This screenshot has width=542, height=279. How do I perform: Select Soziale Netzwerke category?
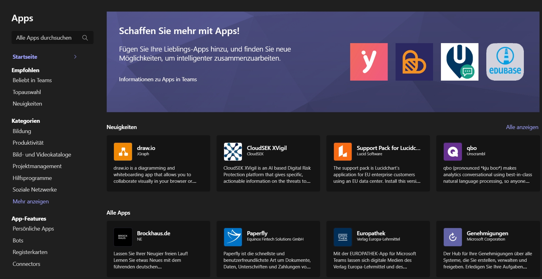point(35,190)
